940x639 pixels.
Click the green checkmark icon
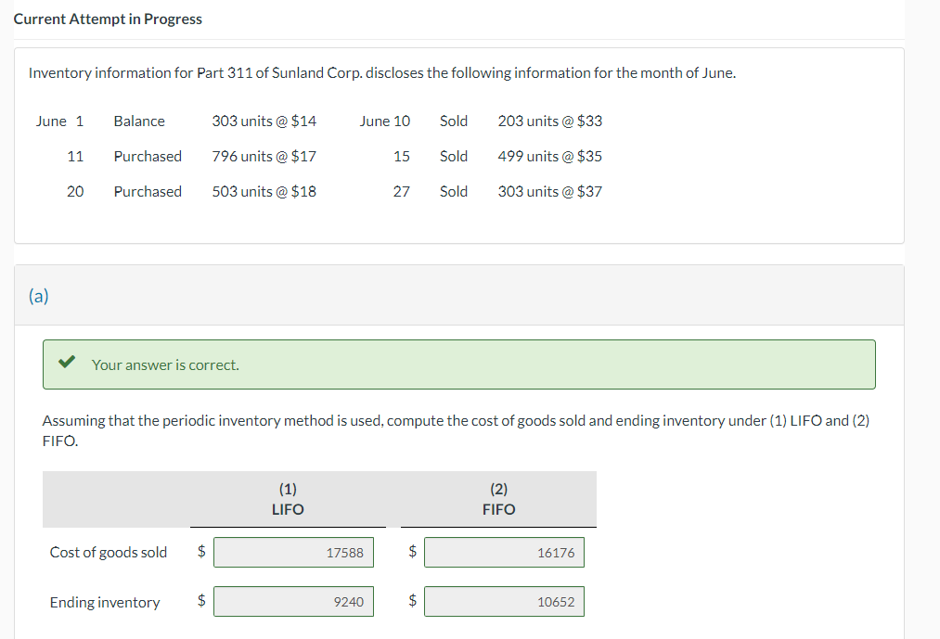67,362
